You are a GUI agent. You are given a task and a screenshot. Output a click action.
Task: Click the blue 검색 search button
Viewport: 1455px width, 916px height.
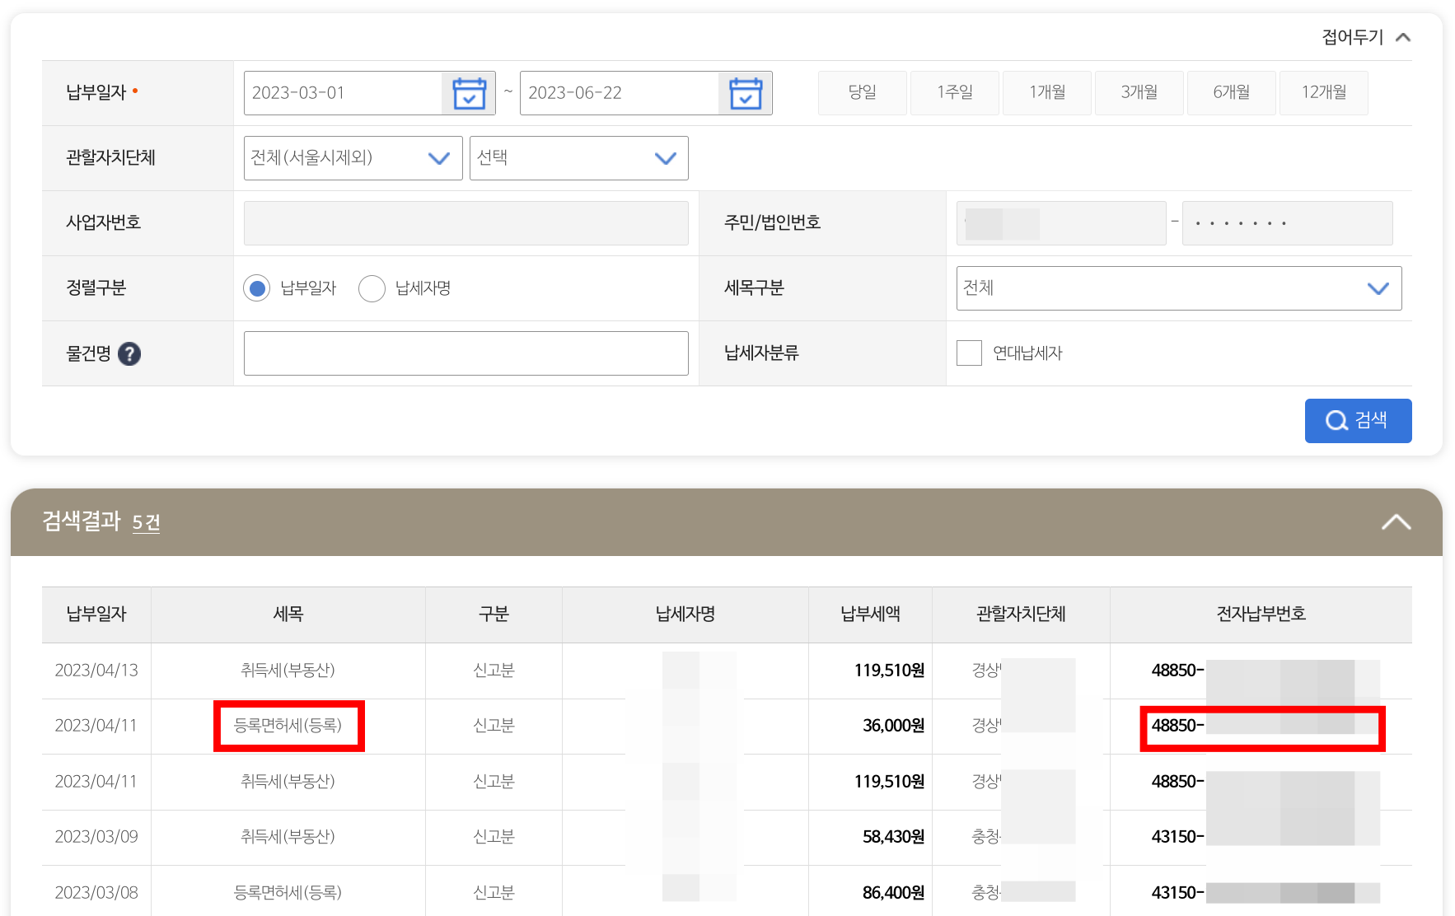(x=1358, y=421)
